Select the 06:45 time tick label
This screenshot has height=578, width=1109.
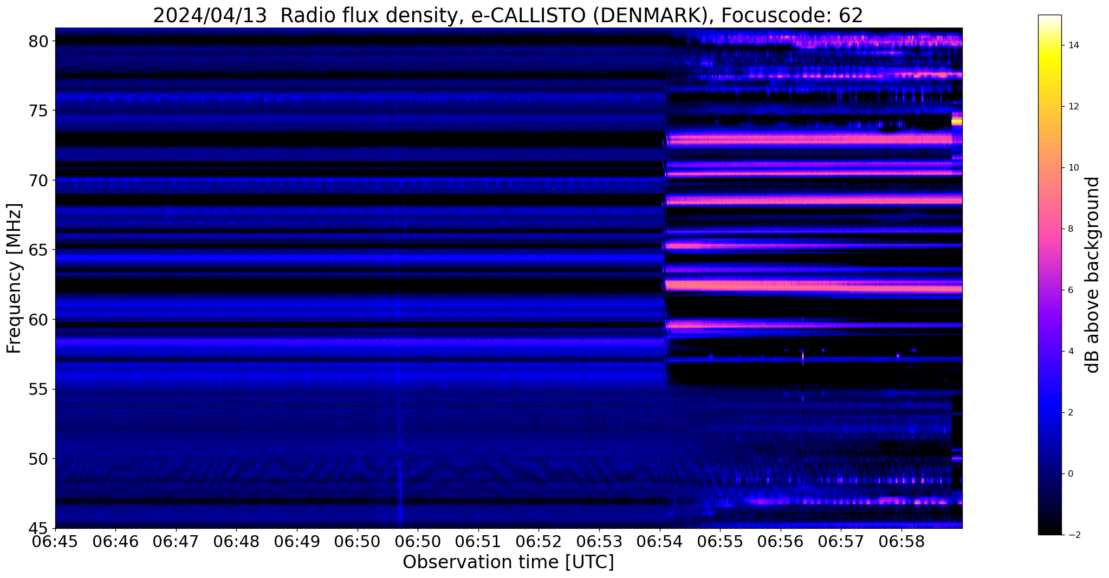[55, 542]
